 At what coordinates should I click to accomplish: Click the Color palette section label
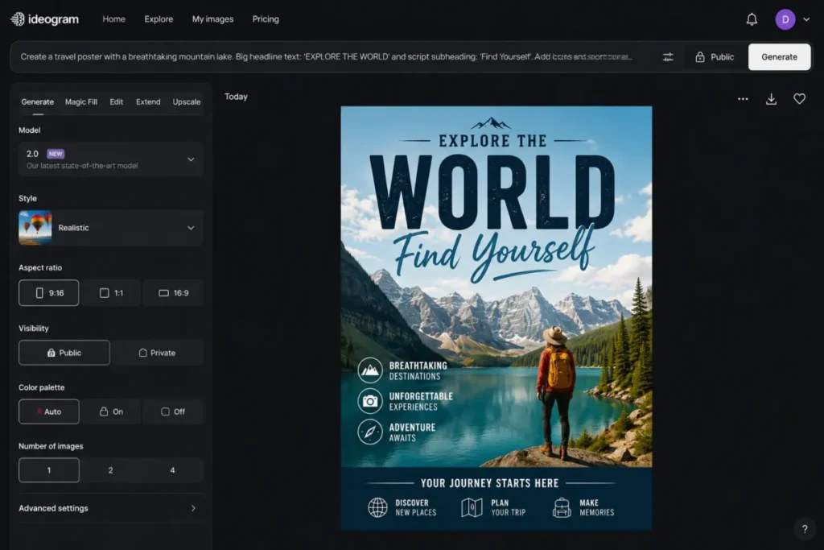tap(42, 387)
